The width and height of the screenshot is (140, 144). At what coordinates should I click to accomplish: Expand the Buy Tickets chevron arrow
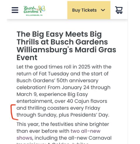click(103, 10)
